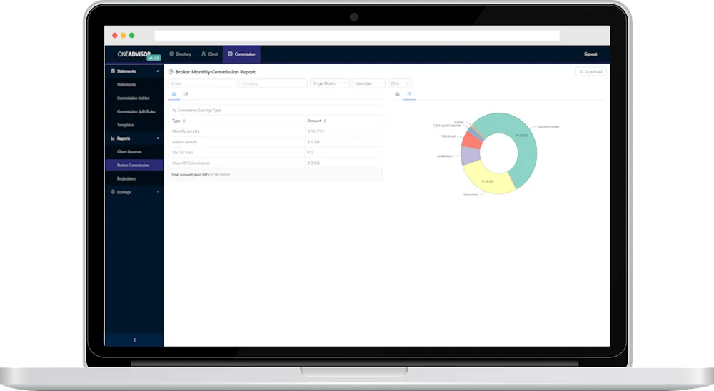Collapse the Statements sidebar section
The width and height of the screenshot is (714, 391).
tap(158, 71)
